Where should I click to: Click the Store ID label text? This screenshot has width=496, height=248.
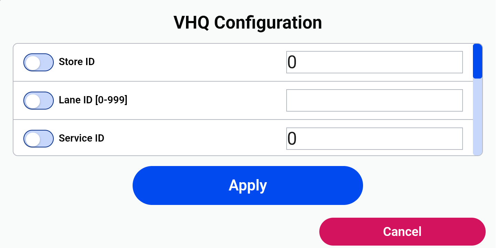pos(77,62)
